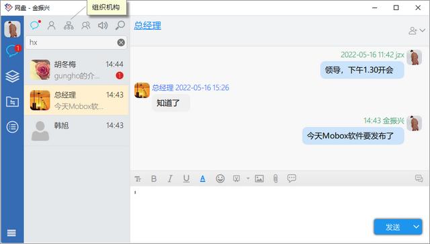Open conversation with 韩旭

pos(77,130)
